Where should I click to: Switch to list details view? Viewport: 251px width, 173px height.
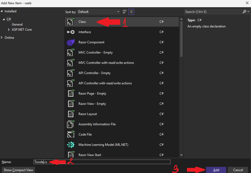pos(131,12)
